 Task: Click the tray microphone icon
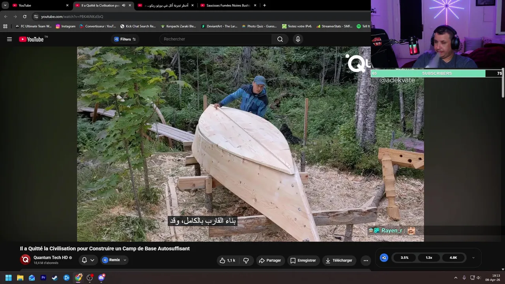(x=464, y=278)
